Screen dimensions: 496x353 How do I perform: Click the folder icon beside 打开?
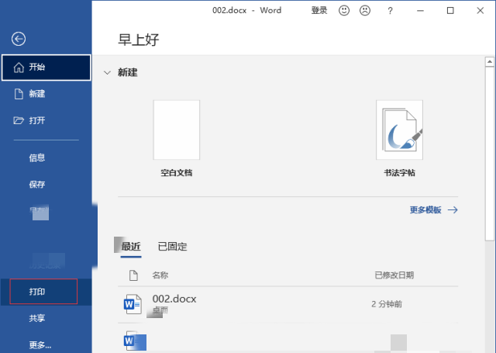click(x=19, y=120)
